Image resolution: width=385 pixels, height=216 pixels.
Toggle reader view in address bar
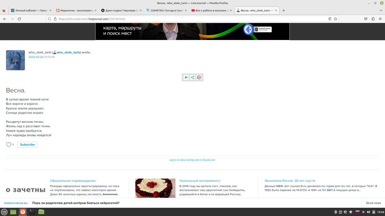330,19
